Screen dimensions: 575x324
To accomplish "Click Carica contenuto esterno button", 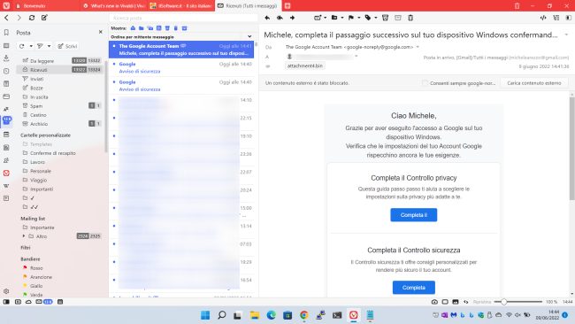I will [x=534, y=83].
